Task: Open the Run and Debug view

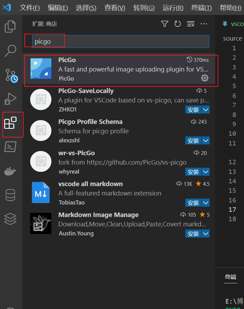Action: pyautogui.click(x=10, y=99)
